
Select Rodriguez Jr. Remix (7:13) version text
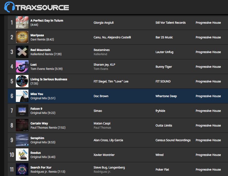(48, 172)
